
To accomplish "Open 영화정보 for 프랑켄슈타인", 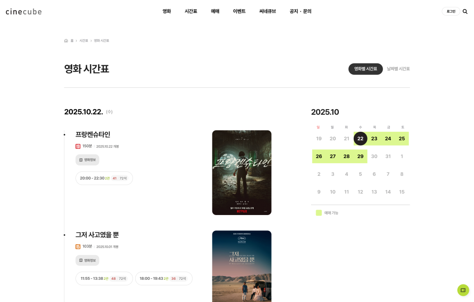I will coord(87,160).
